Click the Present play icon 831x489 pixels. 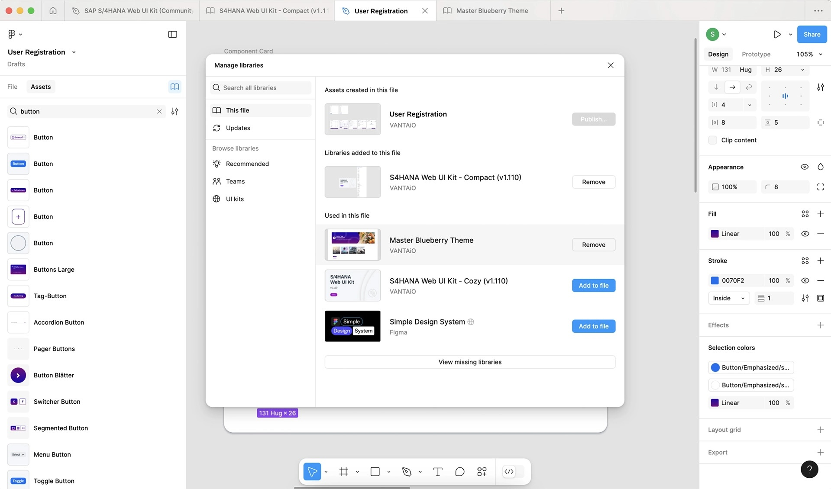[777, 34]
